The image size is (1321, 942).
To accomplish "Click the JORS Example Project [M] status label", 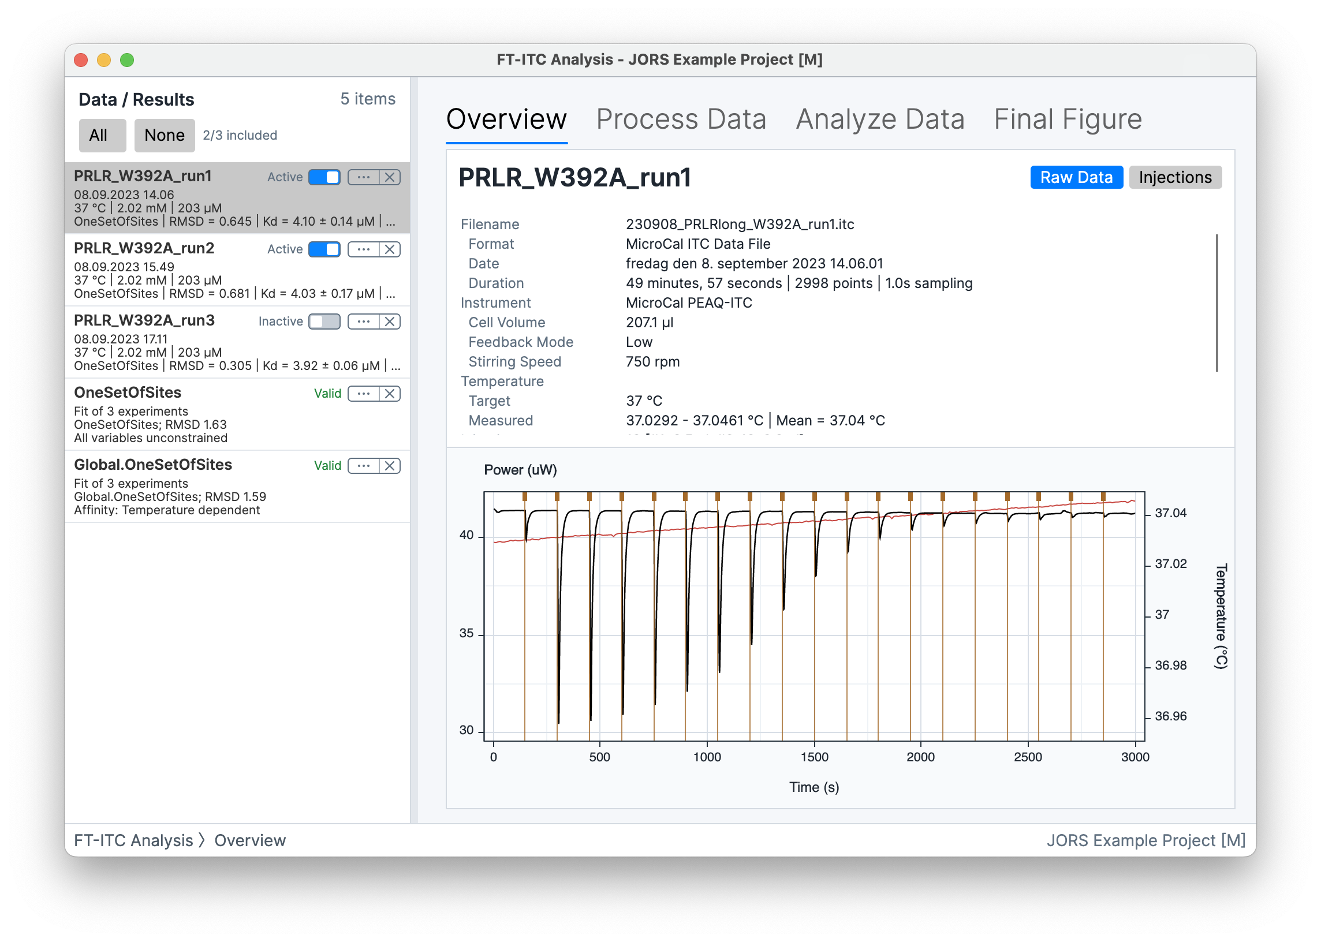I will click(1146, 840).
